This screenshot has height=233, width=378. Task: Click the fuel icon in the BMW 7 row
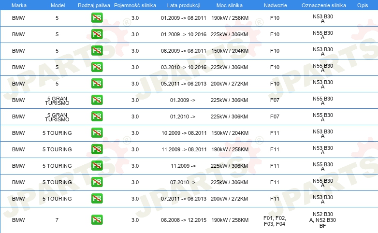(x=97, y=219)
